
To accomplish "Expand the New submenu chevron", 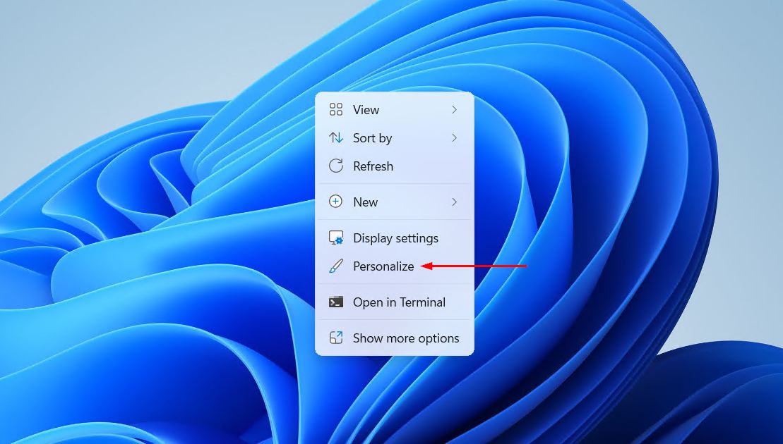I will [454, 202].
